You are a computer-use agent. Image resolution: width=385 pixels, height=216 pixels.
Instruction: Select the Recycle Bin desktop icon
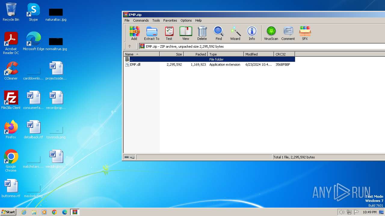(x=11, y=12)
